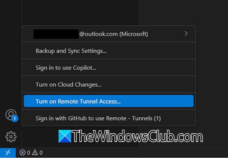Open the Manage gear icon

point(11,136)
